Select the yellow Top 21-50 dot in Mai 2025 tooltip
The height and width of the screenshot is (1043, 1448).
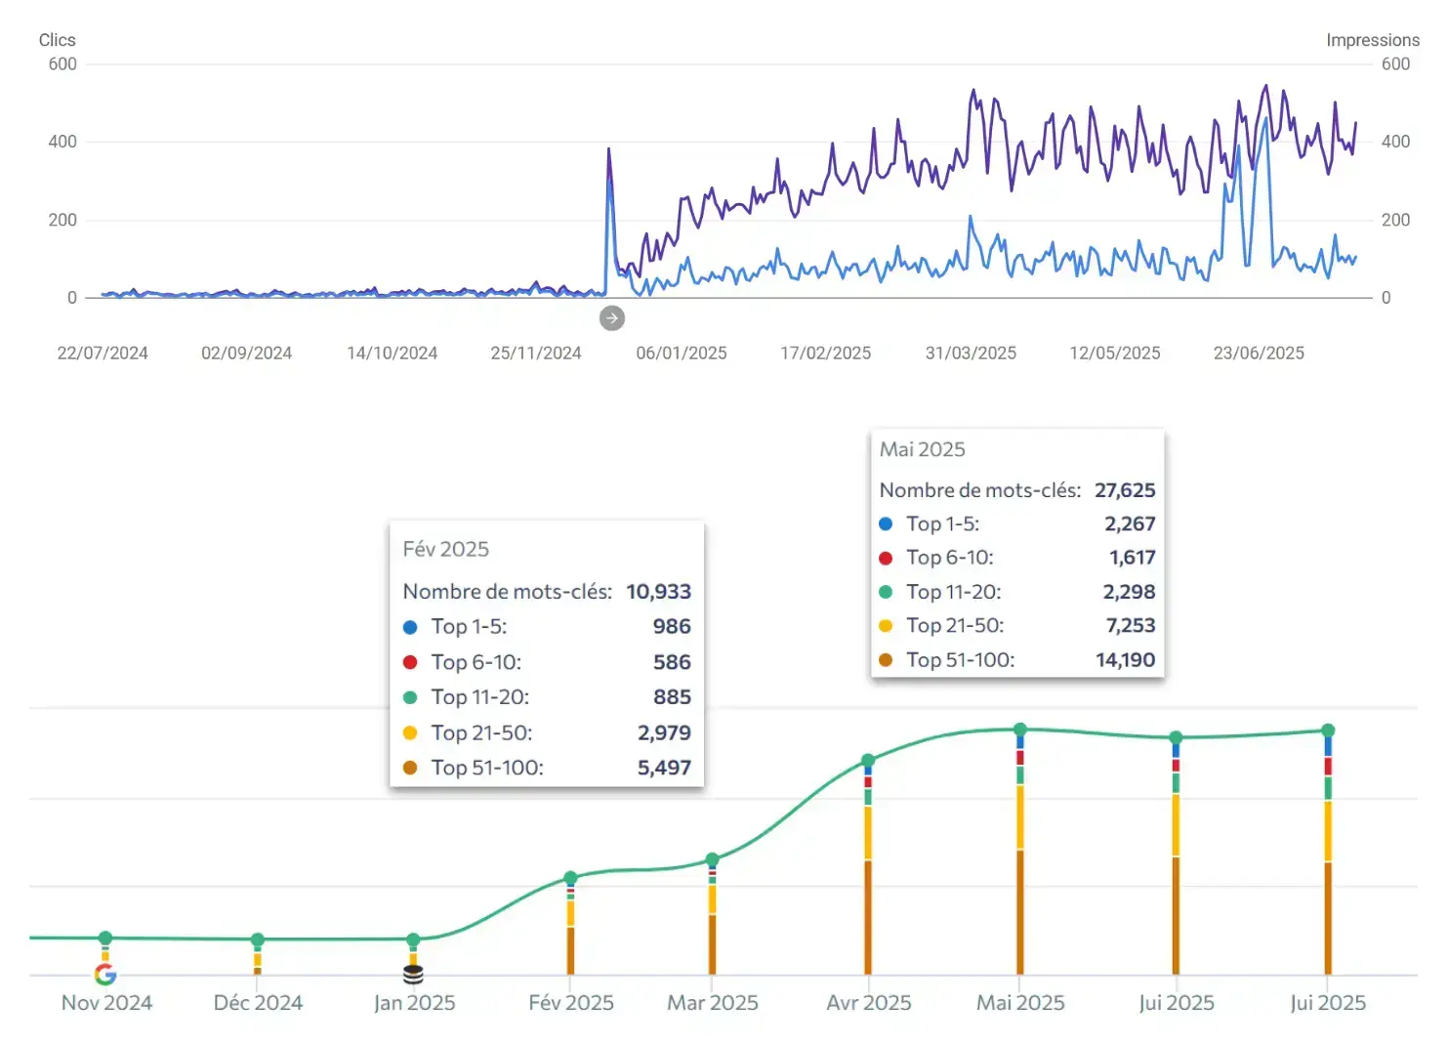click(x=886, y=625)
